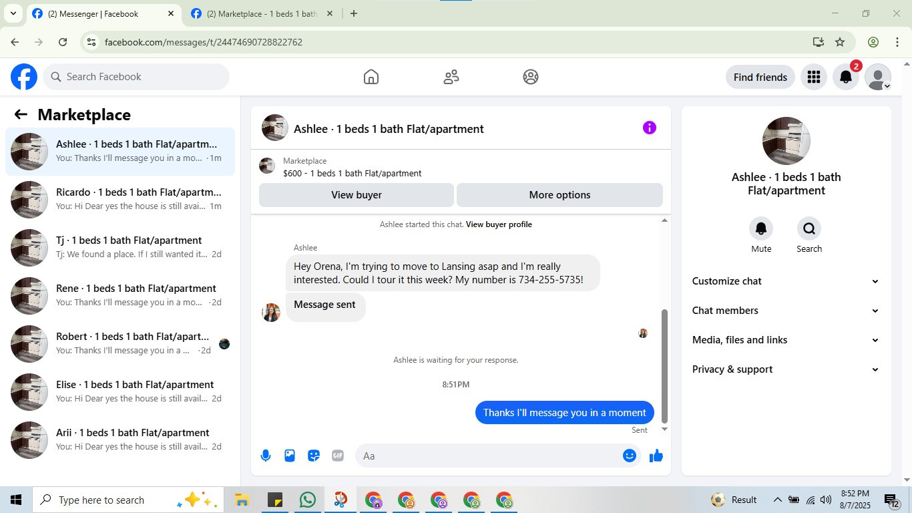Viewport: 912px width, 513px height.
Task: Open Elise conversation in chat list
Action: pyautogui.click(x=120, y=392)
